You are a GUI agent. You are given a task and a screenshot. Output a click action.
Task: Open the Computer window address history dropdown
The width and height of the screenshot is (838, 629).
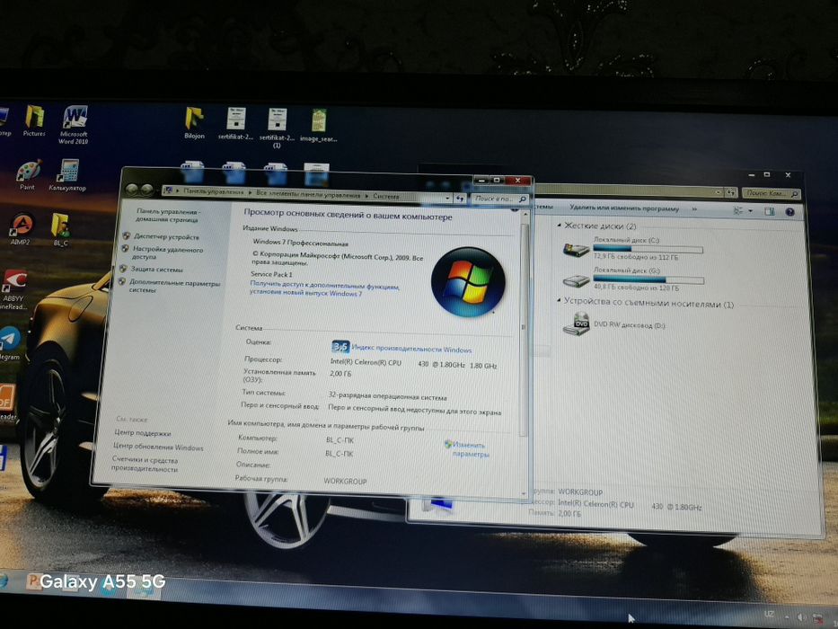[x=719, y=192]
